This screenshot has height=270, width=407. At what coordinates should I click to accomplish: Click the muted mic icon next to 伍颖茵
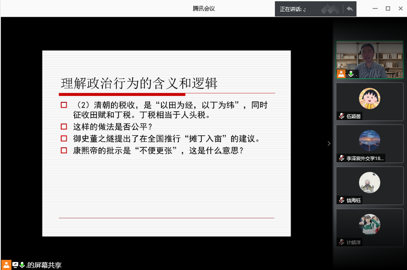pyautogui.click(x=341, y=116)
